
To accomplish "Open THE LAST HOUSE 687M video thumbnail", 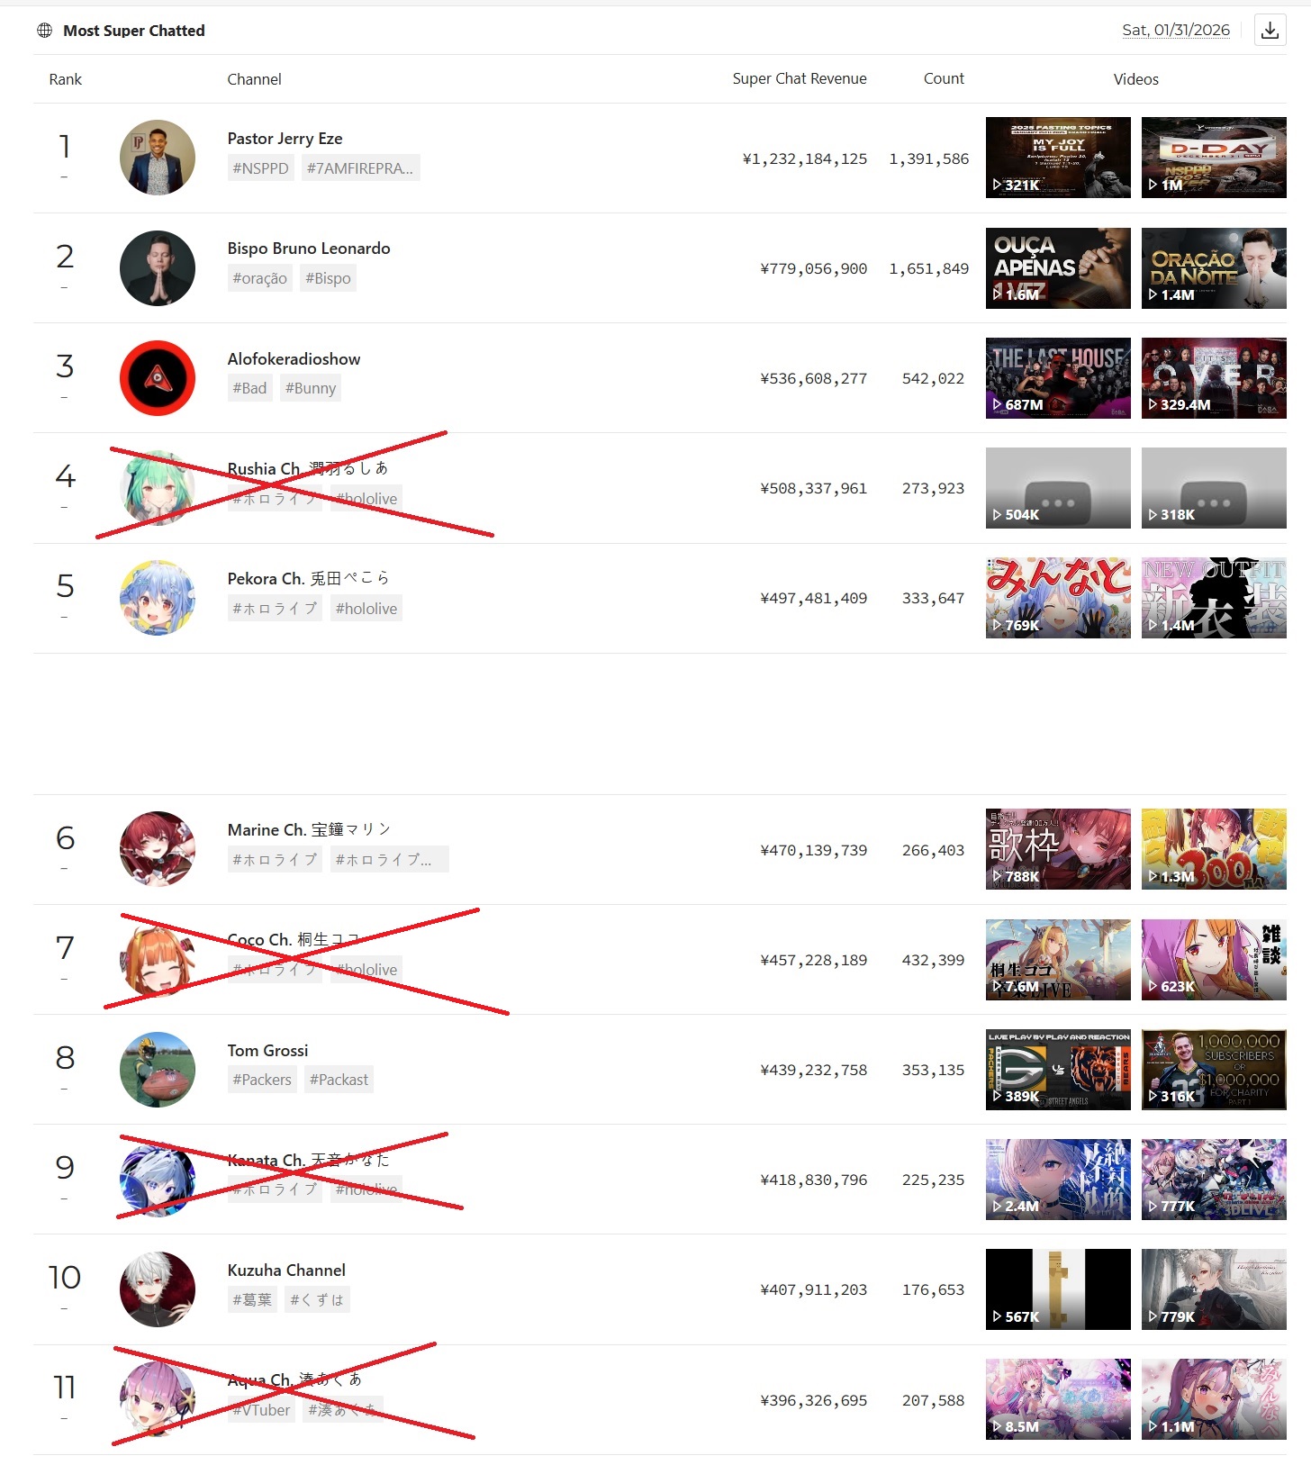I will [x=1058, y=378].
